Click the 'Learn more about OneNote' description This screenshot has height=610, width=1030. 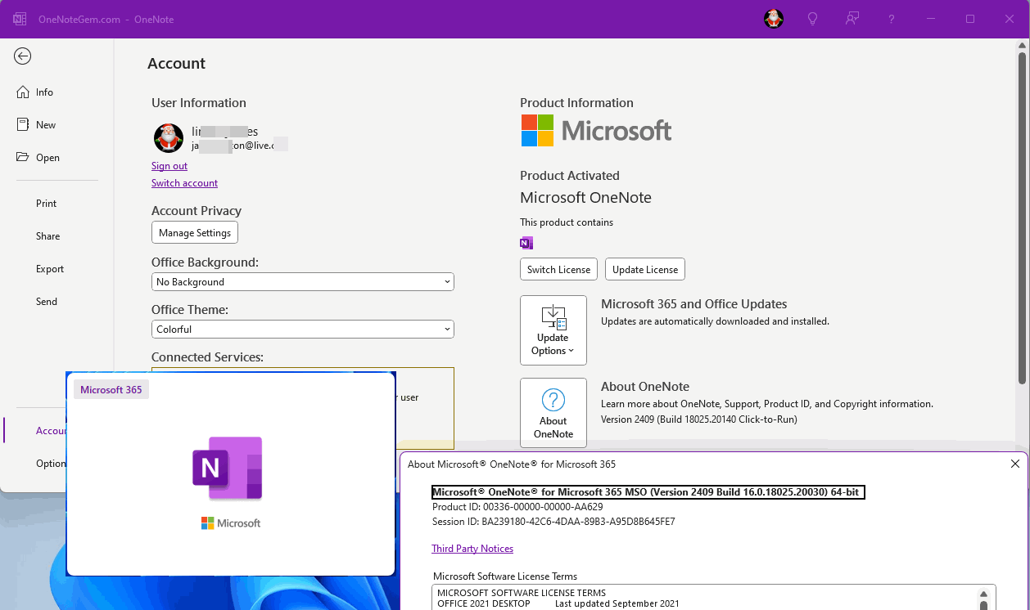pyautogui.click(x=767, y=404)
